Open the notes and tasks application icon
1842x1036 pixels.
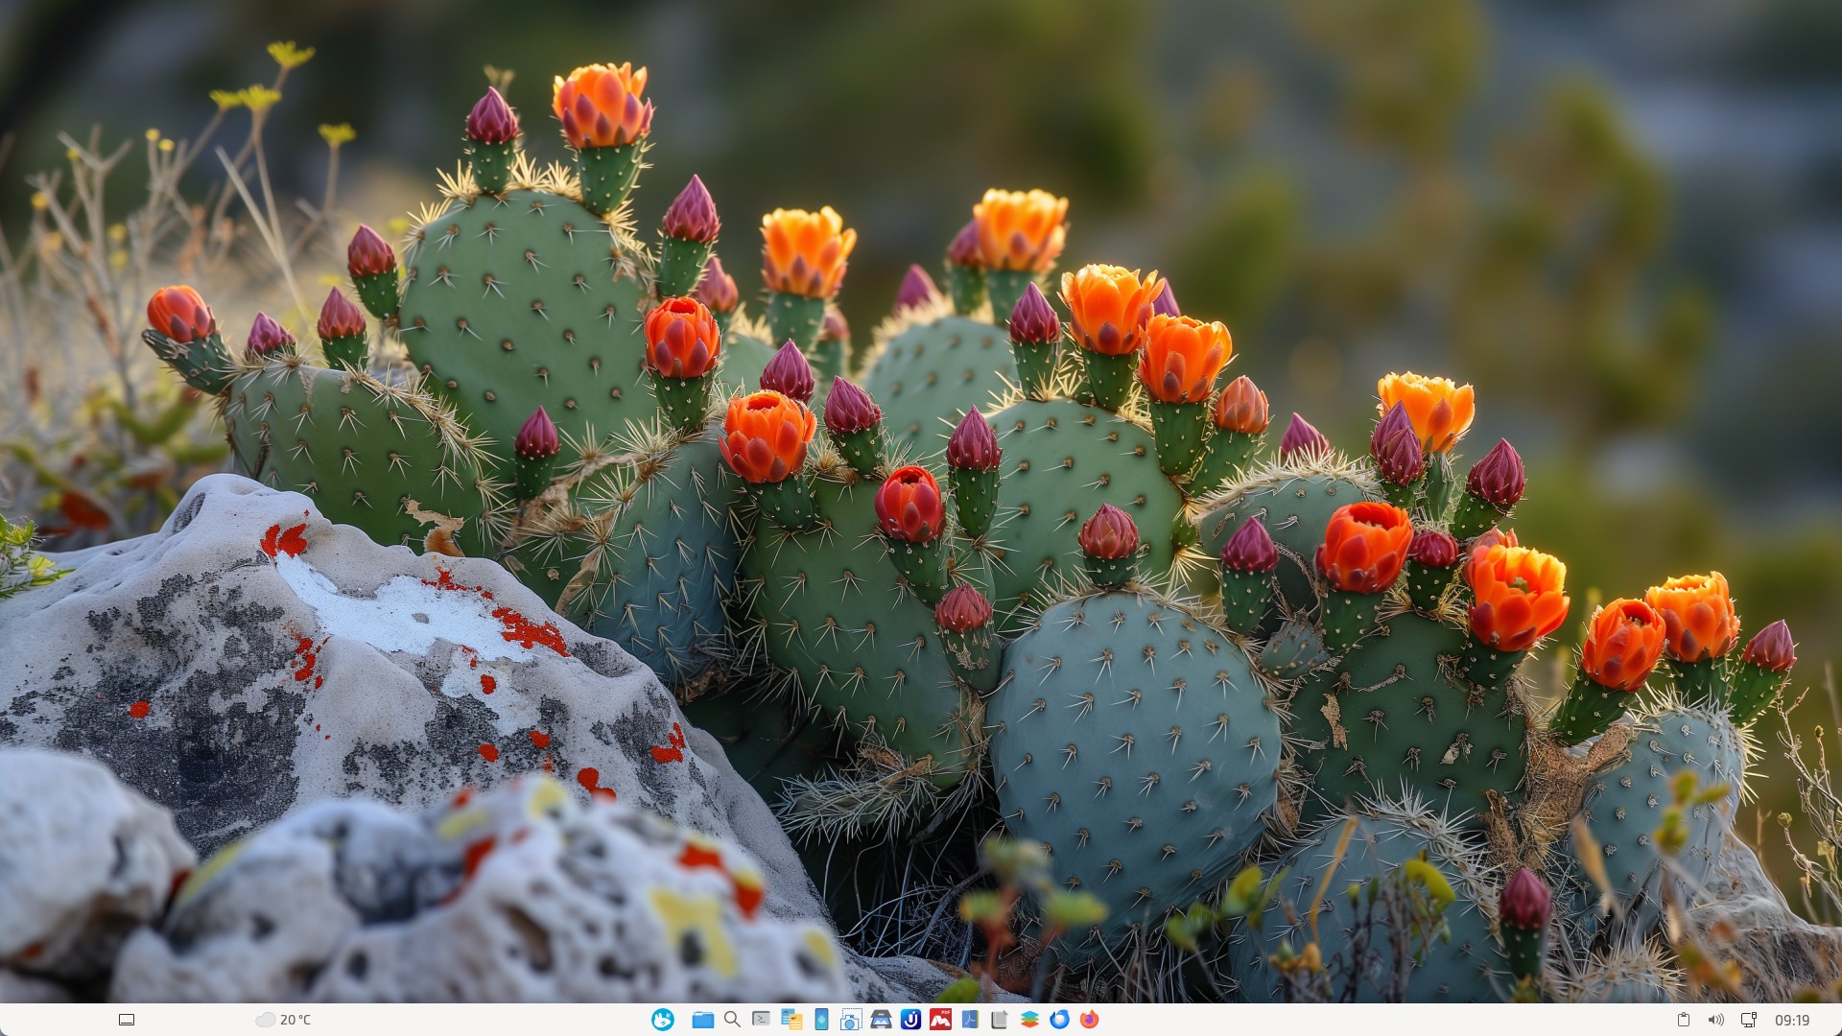tap(791, 1020)
